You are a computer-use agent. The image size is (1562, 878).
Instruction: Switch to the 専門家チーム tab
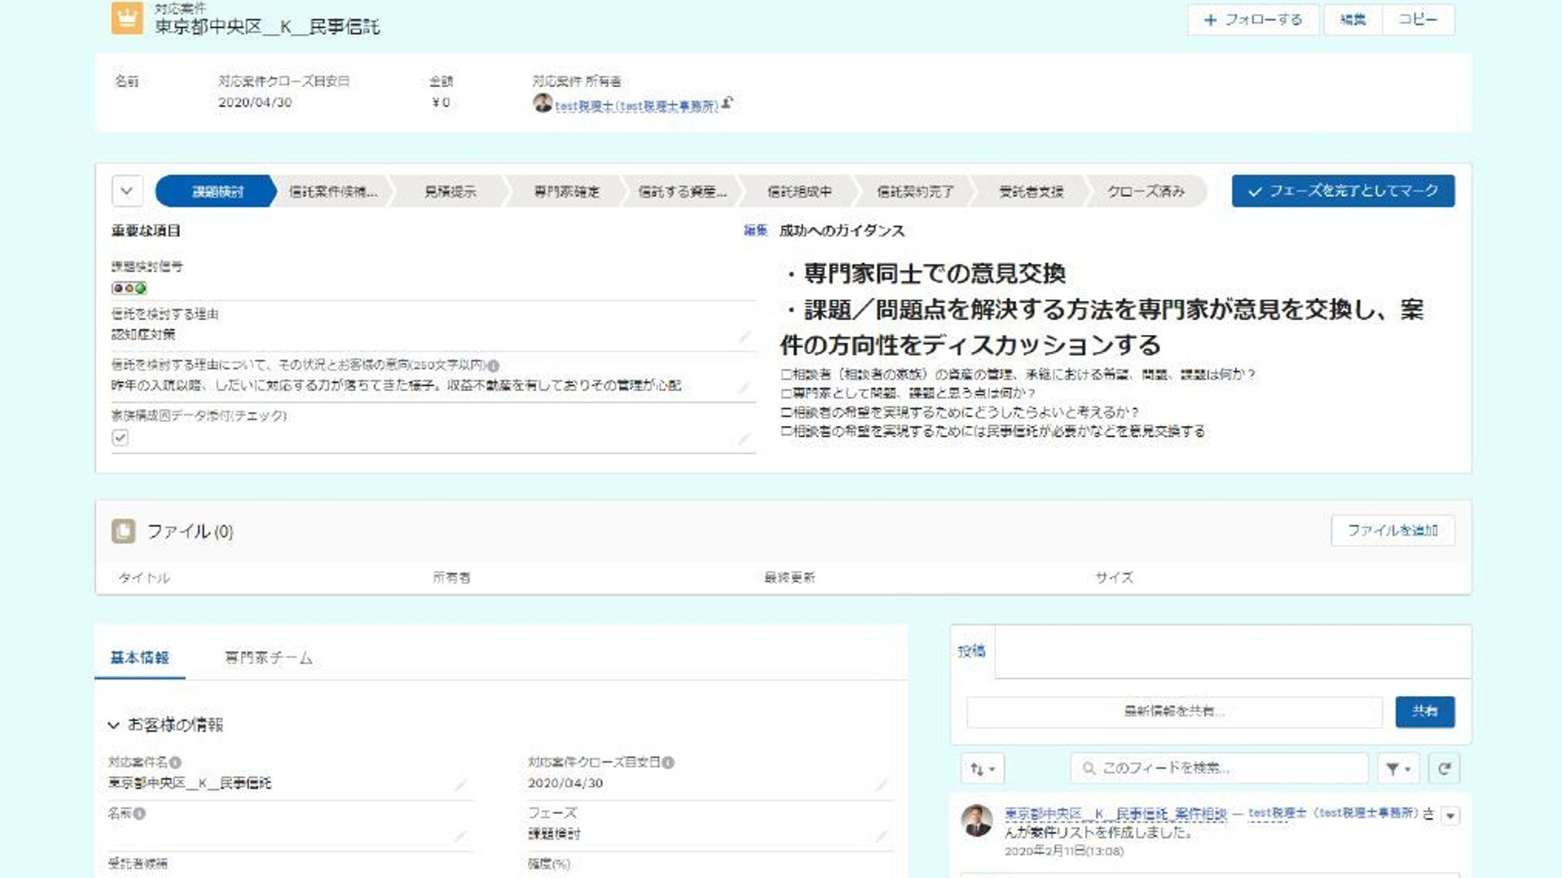268,658
